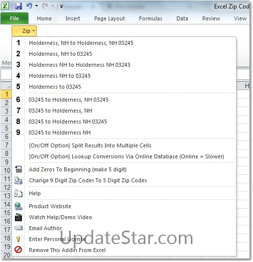Choose option 2 Holderness, NH to 03245
This screenshot has width=253, height=262.
124,54
